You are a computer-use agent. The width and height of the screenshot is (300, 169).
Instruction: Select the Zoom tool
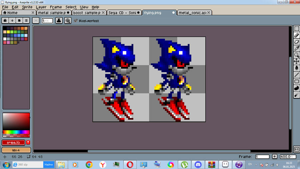pyautogui.click(x=297, y=55)
